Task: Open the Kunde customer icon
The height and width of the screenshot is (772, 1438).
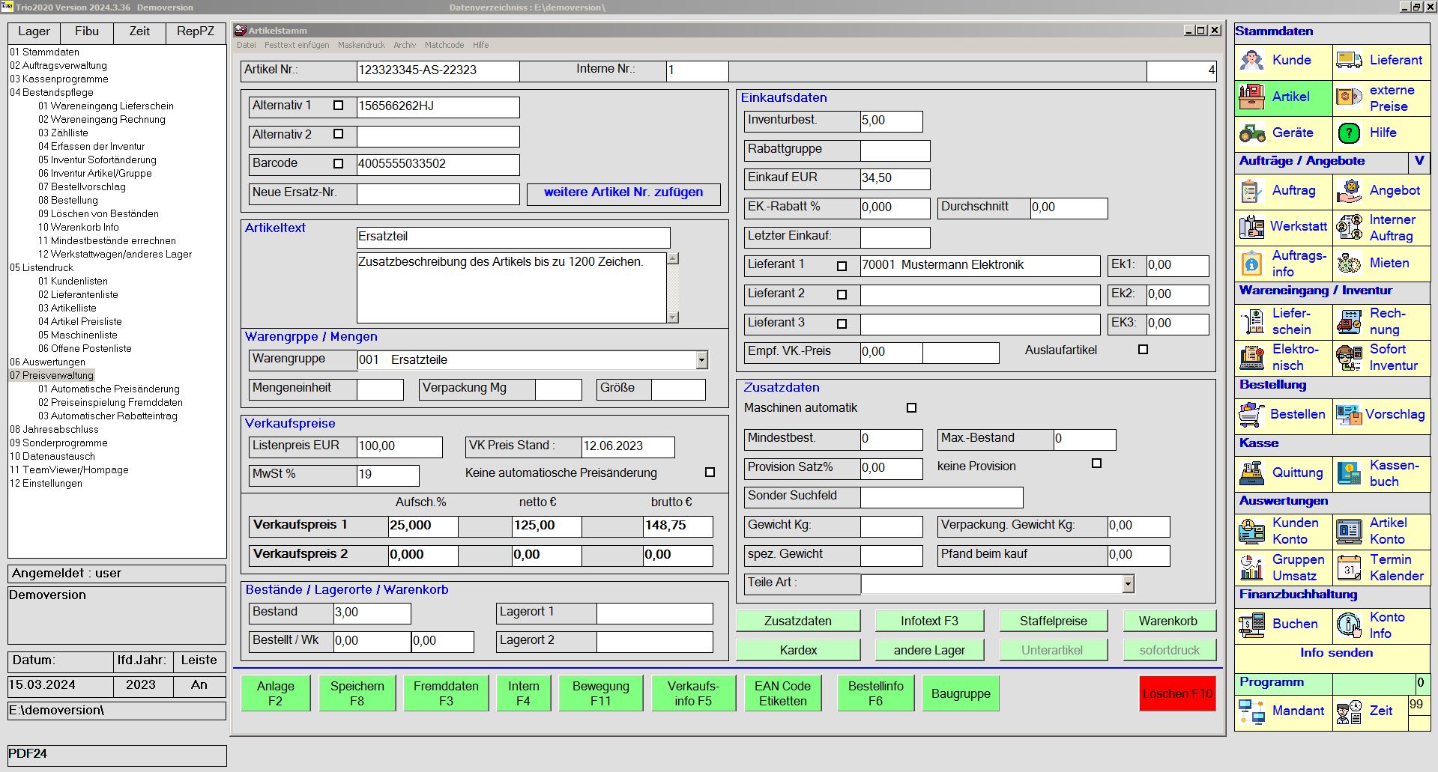Action: pos(1251,60)
